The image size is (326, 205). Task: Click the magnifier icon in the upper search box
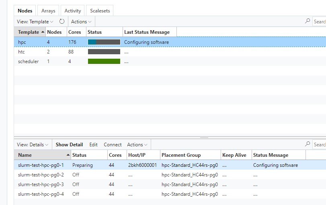308,21
